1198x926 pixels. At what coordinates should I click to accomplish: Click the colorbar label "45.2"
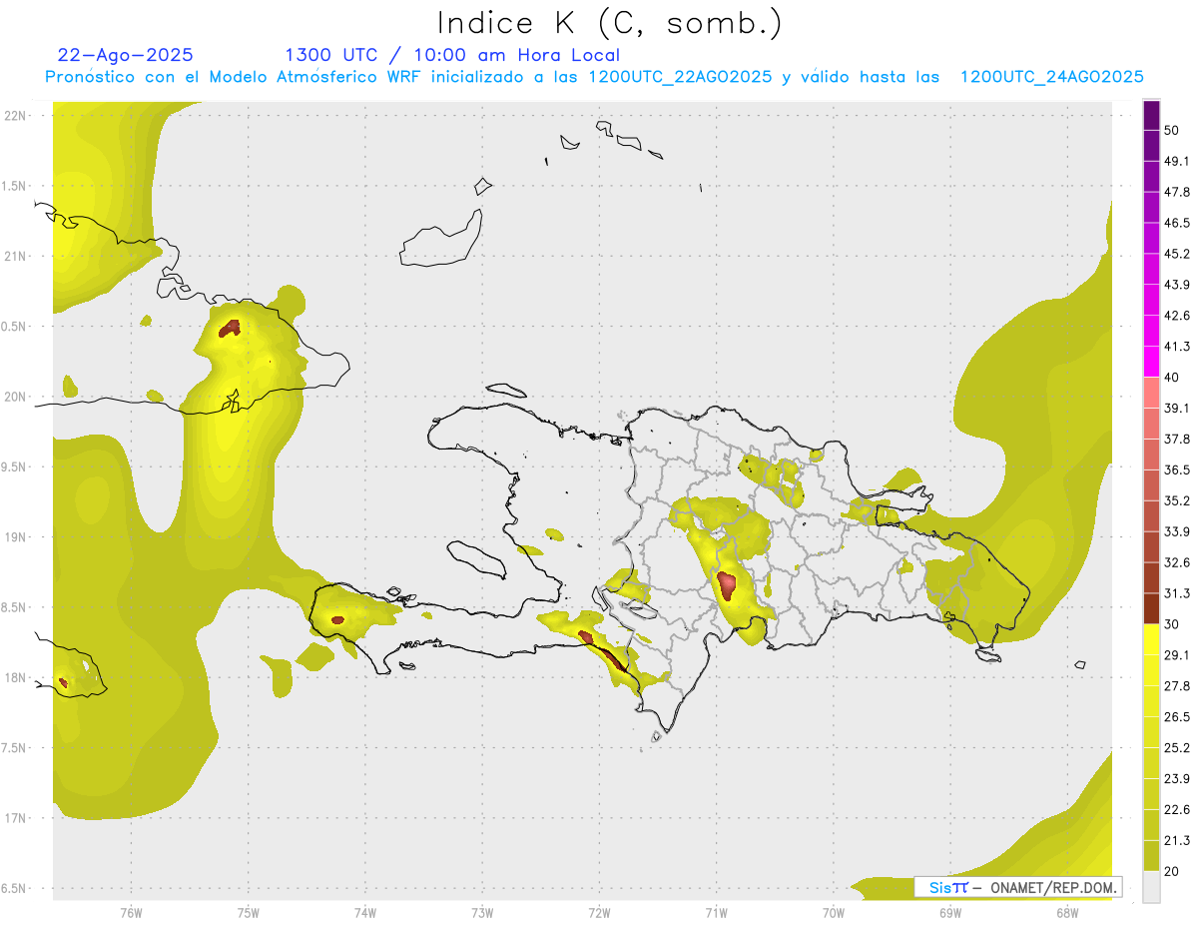point(1177,254)
